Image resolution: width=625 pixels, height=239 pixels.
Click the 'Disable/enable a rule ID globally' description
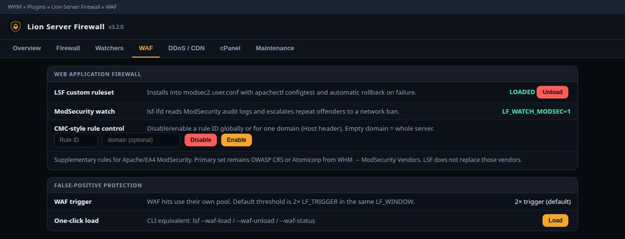point(291,129)
